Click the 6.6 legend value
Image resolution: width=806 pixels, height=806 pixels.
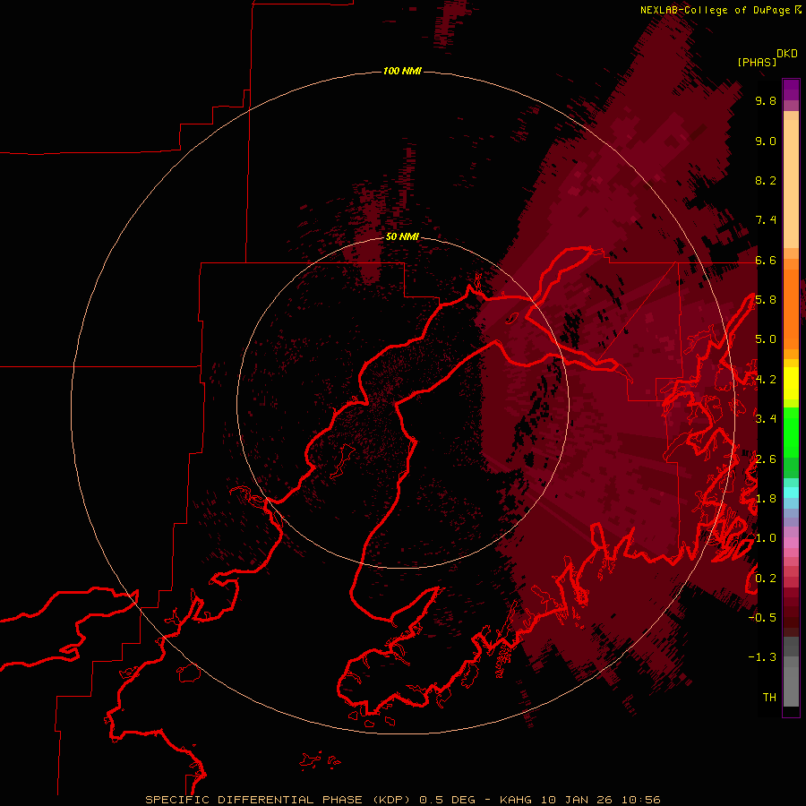point(766,260)
